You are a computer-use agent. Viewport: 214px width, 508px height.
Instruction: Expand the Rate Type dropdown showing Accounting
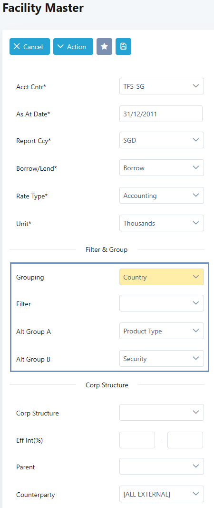tap(162, 196)
